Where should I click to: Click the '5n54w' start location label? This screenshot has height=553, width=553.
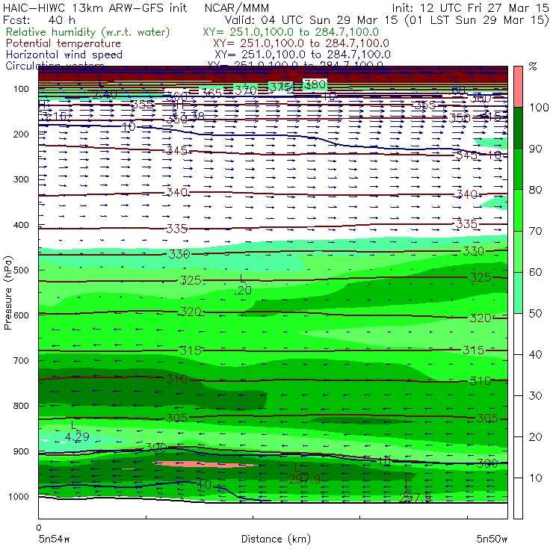[55, 539]
